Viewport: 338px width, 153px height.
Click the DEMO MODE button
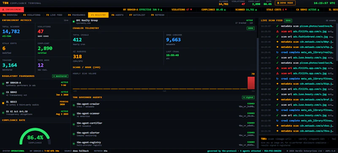click(285, 3)
